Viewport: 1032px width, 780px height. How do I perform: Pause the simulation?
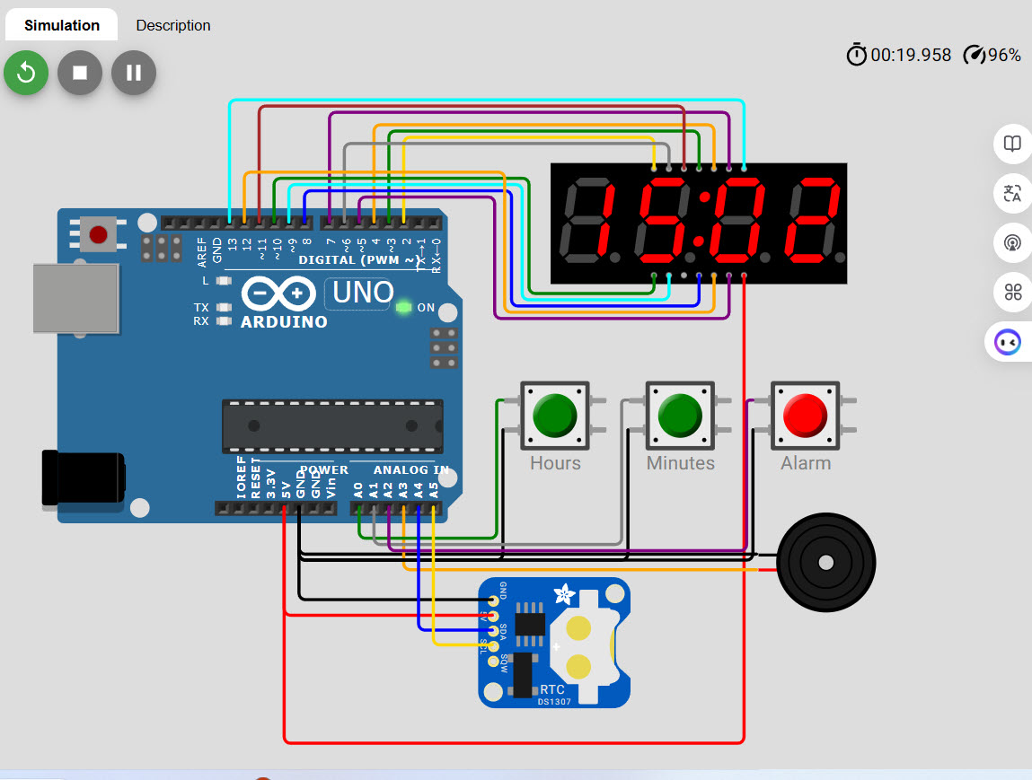pos(134,73)
